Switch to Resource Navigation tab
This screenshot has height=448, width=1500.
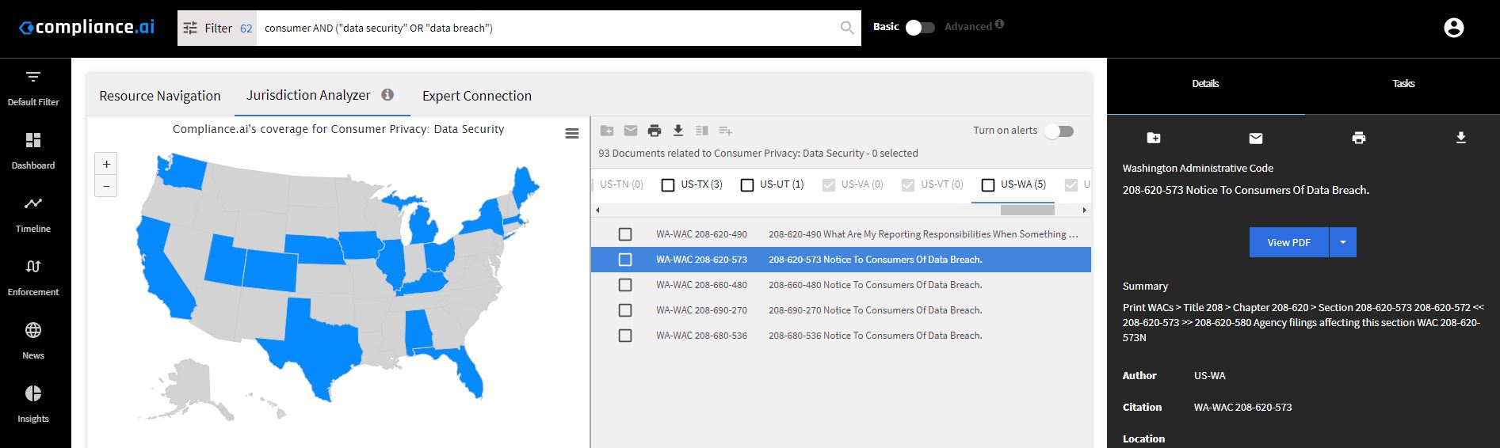(160, 96)
